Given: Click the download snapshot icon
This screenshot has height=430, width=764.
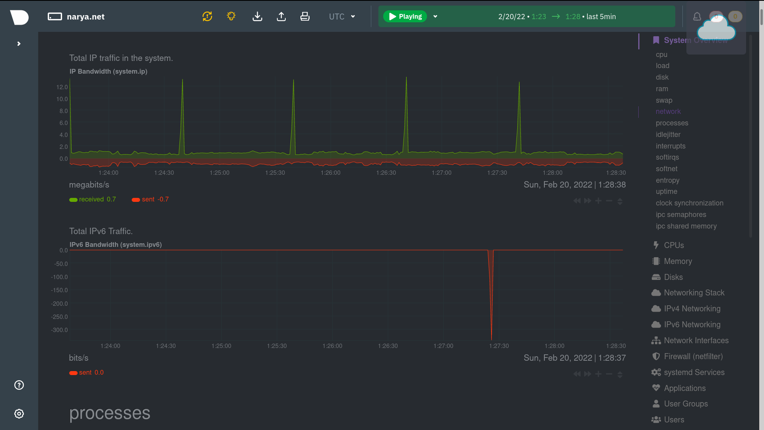Looking at the screenshot, I should click(257, 16).
